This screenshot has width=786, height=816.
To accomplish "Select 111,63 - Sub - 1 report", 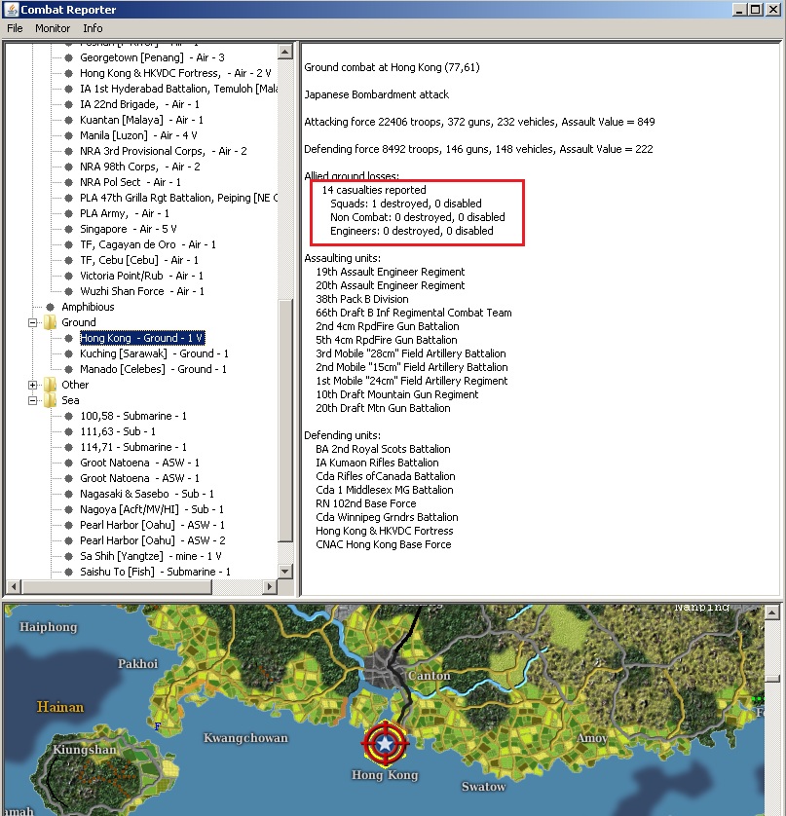I will coord(118,431).
